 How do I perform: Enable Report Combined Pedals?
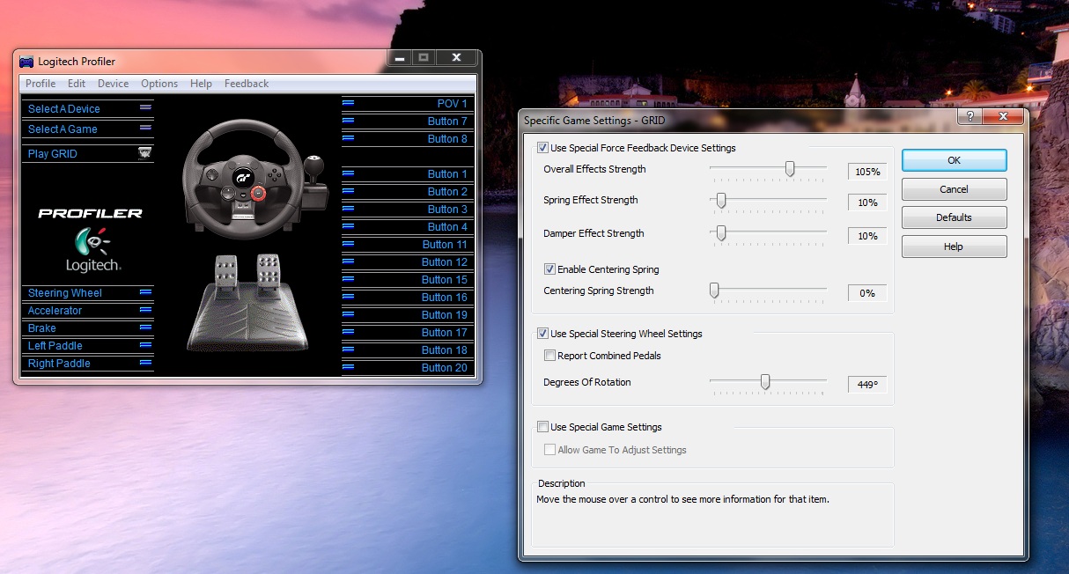click(x=549, y=356)
